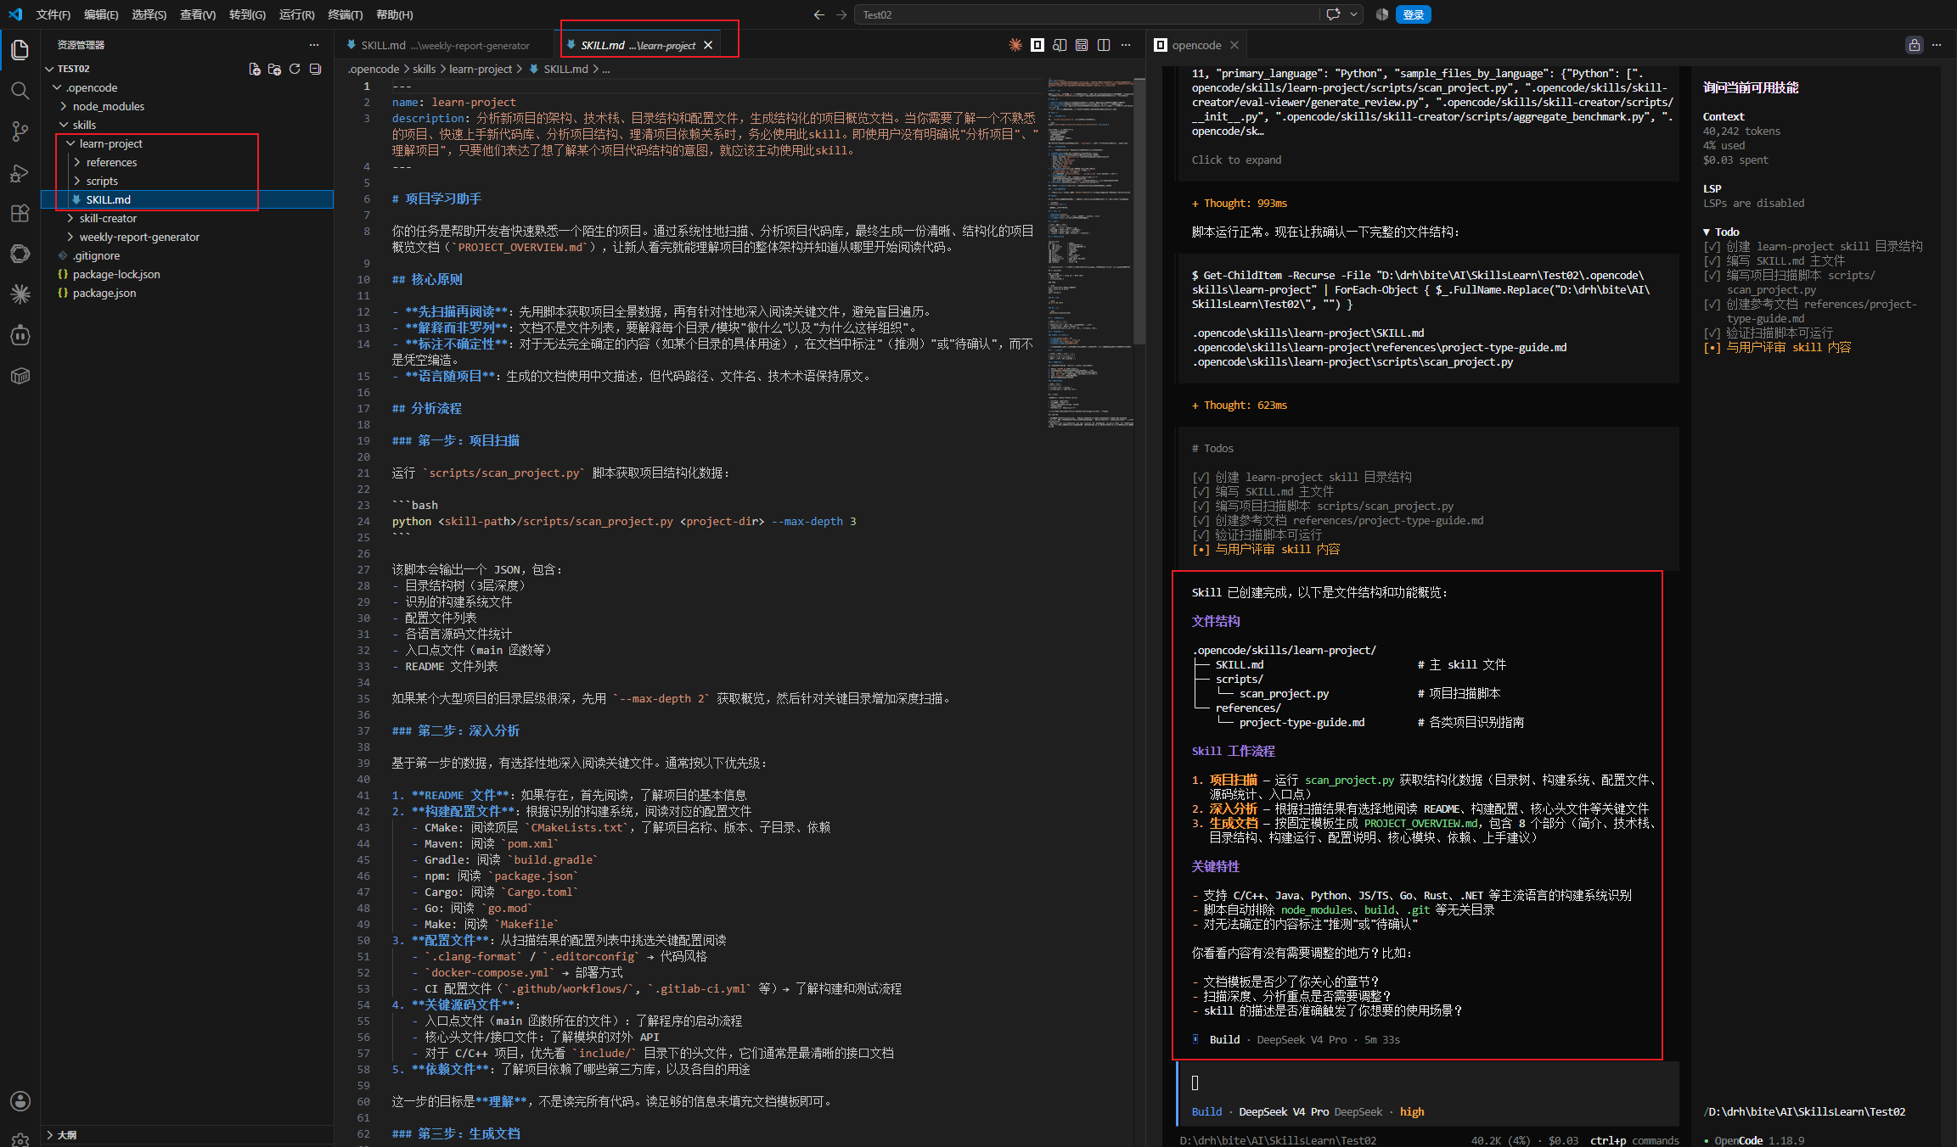Open the 终端(T) menu
Viewport: 1957px width, 1147px height.
[x=346, y=14]
